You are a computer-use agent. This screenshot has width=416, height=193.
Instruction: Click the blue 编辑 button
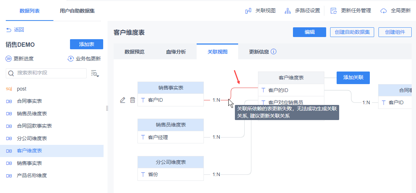[310, 32]
